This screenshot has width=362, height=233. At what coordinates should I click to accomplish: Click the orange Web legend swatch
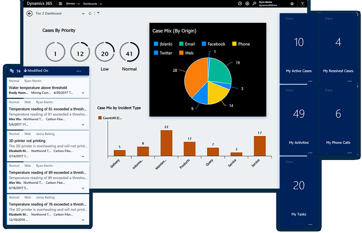(181, 53)
